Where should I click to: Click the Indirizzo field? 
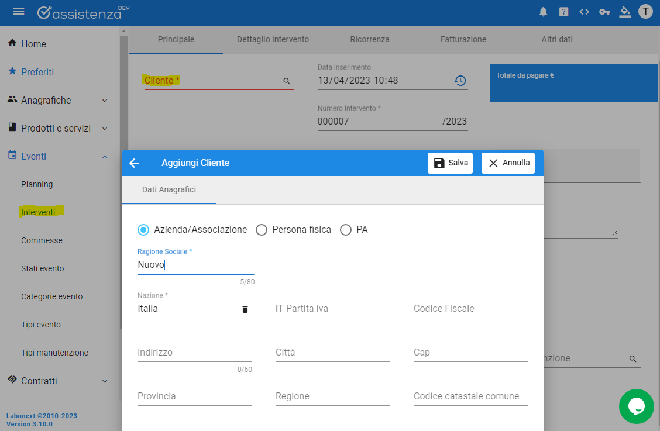(194, 352)
